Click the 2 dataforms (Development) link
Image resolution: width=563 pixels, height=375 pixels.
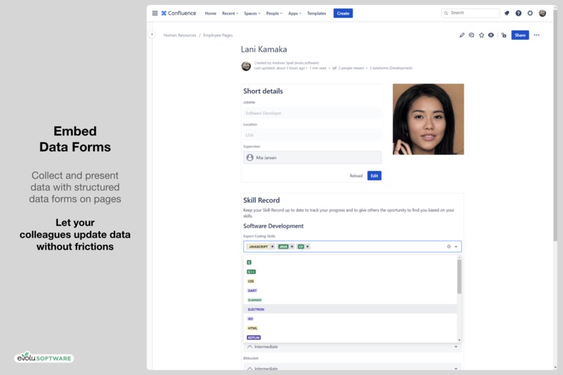pyautogui.click(x=391, y=68)
